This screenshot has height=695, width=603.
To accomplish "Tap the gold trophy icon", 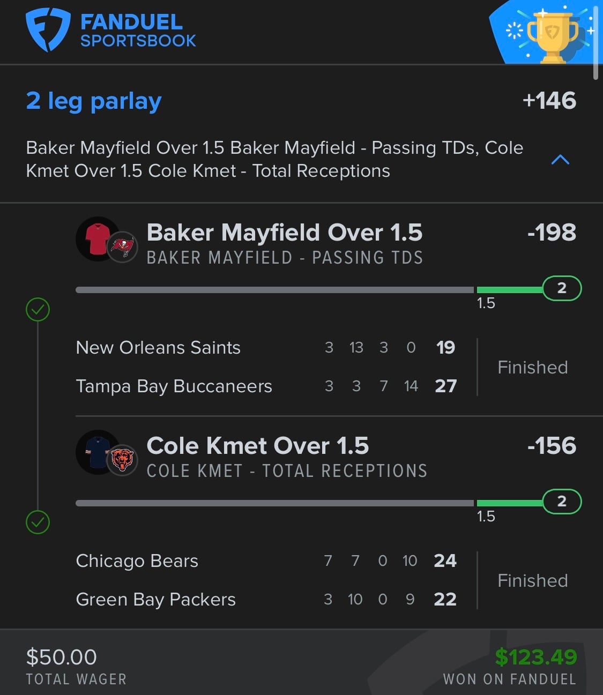I will [x=553, y=36].
